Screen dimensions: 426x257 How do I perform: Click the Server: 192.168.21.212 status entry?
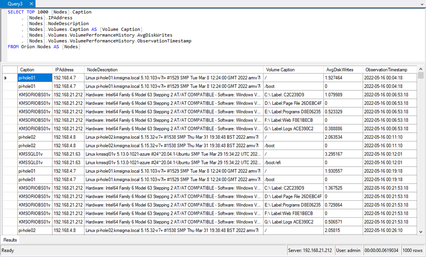point(310,250)
